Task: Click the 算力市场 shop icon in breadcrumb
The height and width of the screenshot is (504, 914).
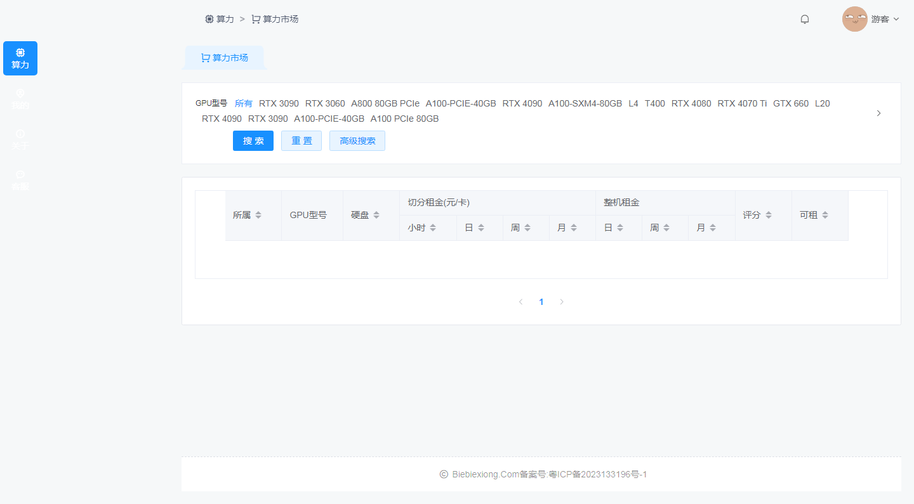Action: tap(256, 18)
